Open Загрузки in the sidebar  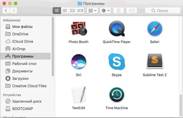26,78
